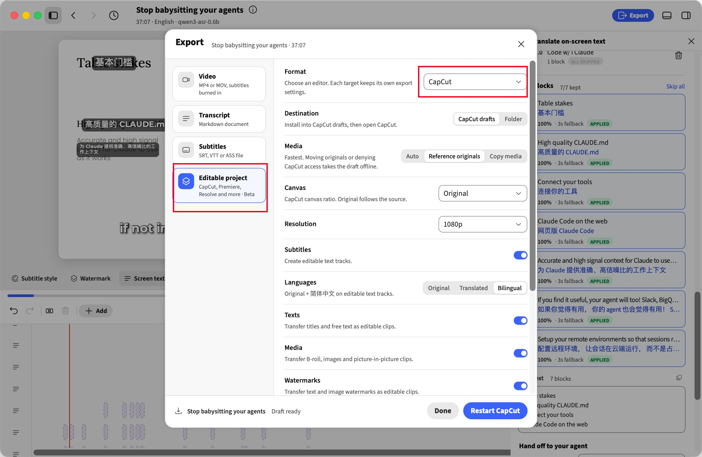The image size is (702, 457).
Task: Toggle the bottom panel layout icon
Action: click(667, 15)
